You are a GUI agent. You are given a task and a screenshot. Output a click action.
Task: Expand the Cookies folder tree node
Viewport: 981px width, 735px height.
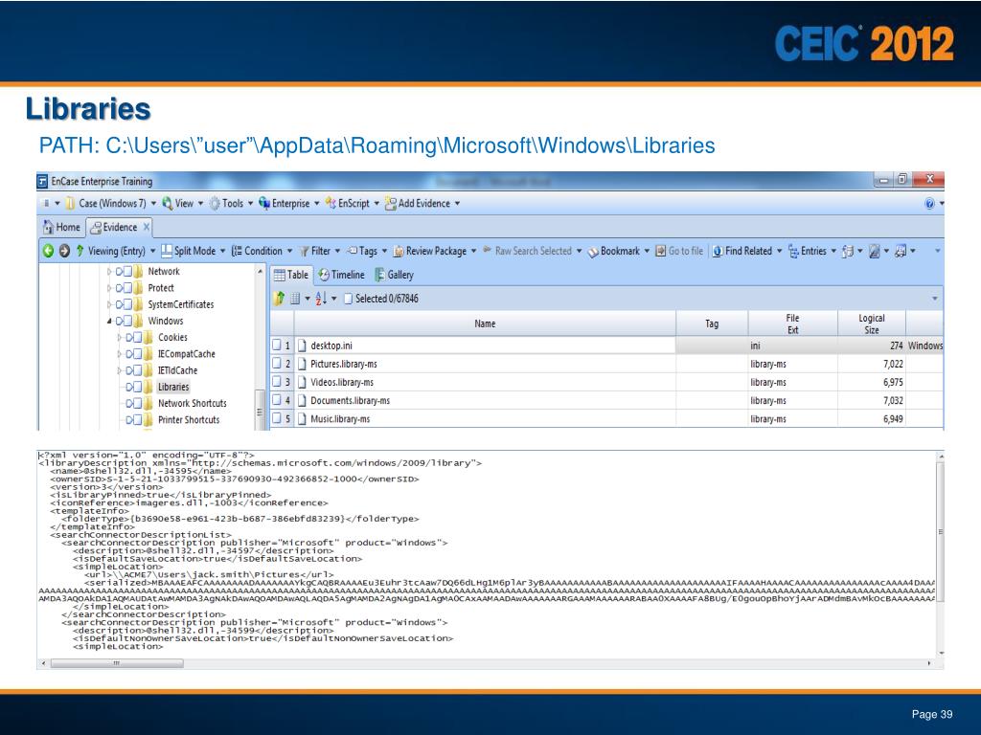tap(119, 338)
